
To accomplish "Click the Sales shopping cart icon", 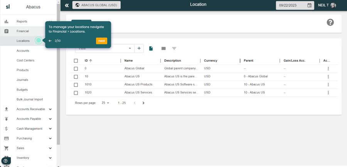I will (x=7, y=148).
